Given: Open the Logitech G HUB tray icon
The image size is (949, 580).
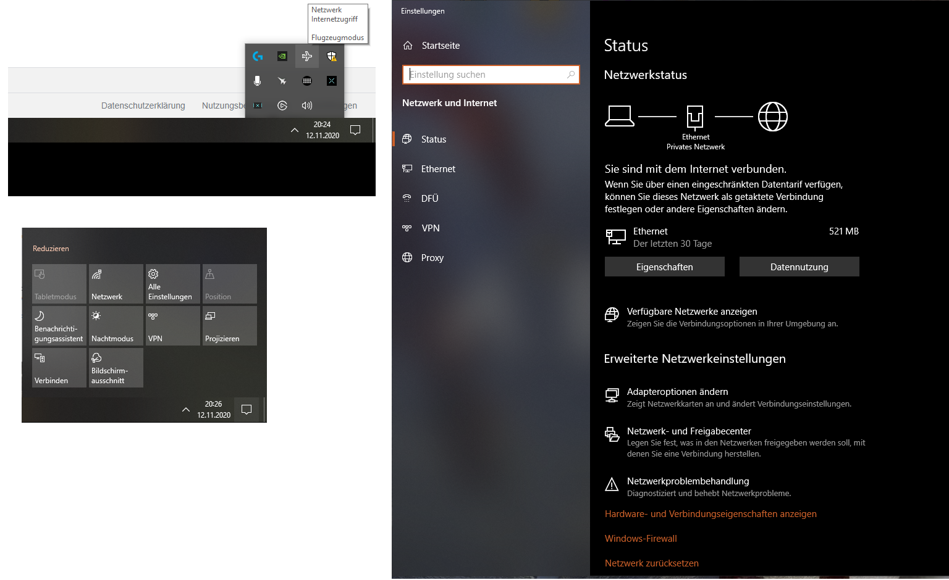Looking at the screenshot, I should [258, 56].
